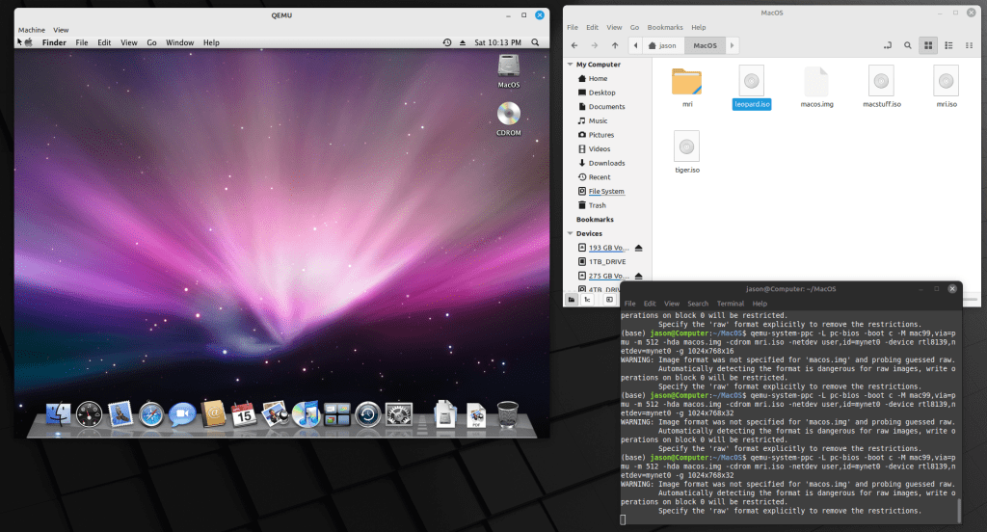The image size is (987, 532).
Task: Click the Time Machine dock icon
Action: [367, 413]
